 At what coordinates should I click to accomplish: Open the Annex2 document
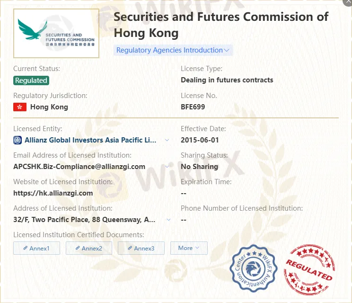pyautogui.click(x=89, y=248)
